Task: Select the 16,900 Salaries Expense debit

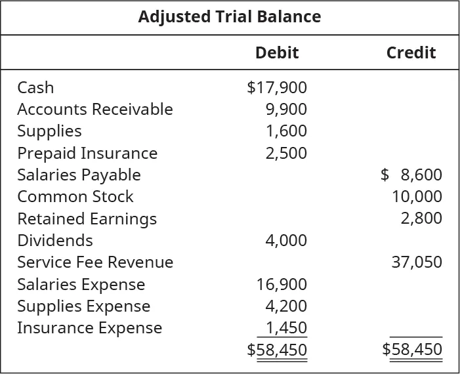Action: (282, 284)
